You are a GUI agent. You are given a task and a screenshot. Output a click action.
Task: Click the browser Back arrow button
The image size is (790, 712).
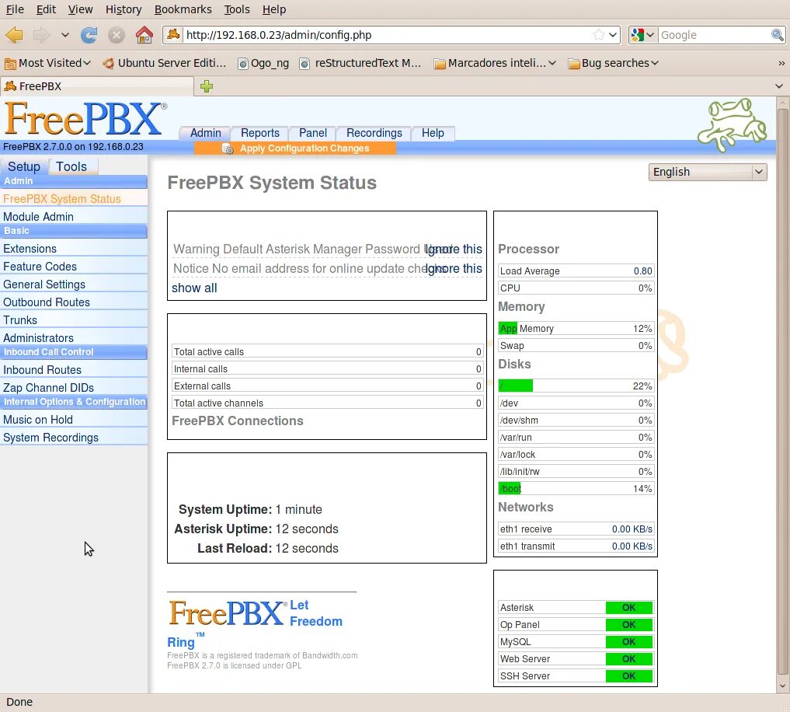tap(15, 35)
